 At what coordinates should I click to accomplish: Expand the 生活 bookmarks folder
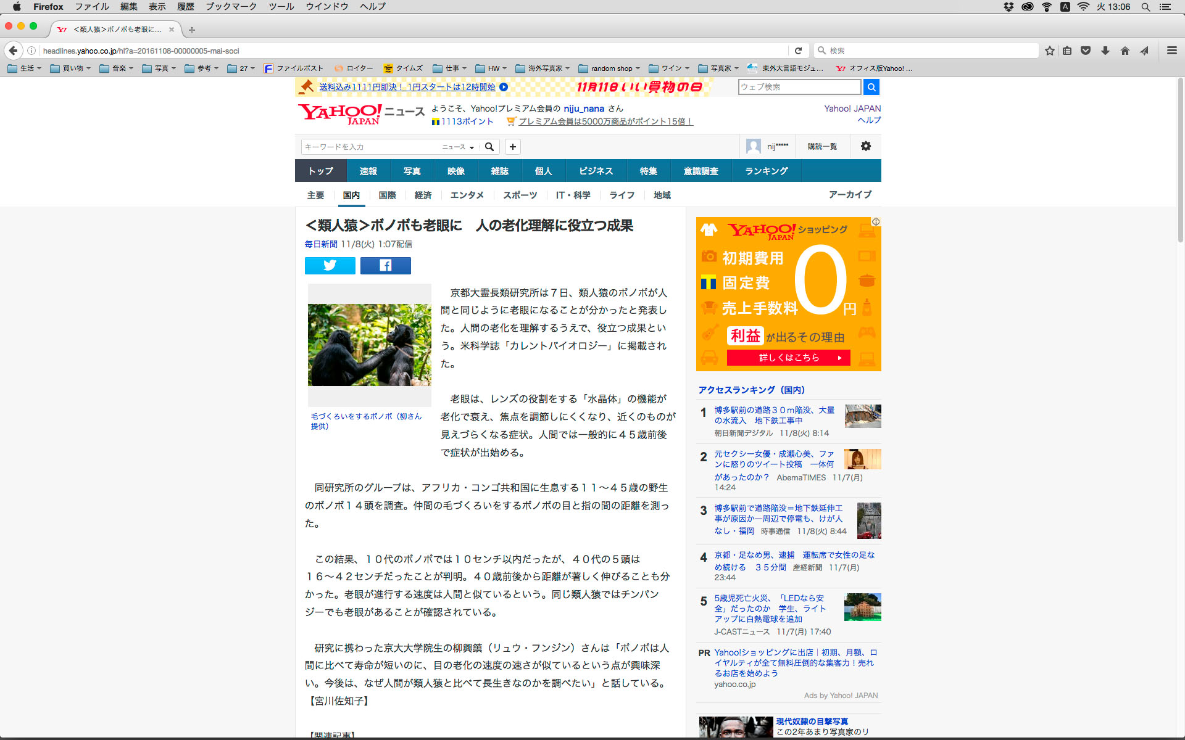[x=25, y=68]
